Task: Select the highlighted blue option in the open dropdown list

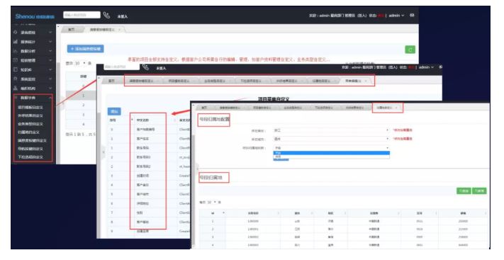Action: click(331, 153)
